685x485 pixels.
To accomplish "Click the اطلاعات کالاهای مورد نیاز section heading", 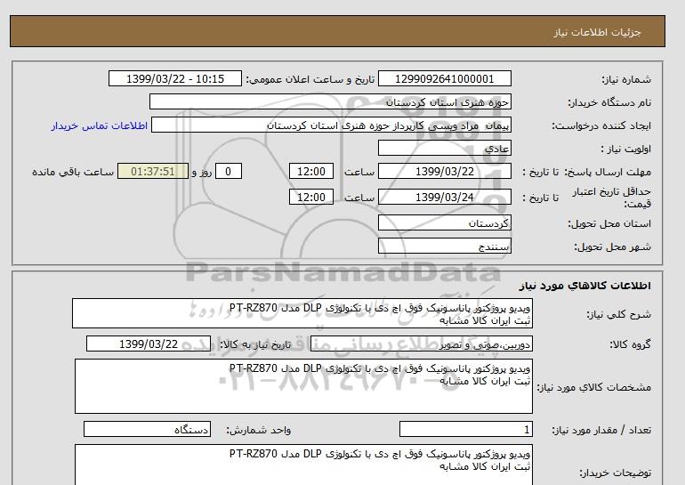I will [x=585, y=286].
